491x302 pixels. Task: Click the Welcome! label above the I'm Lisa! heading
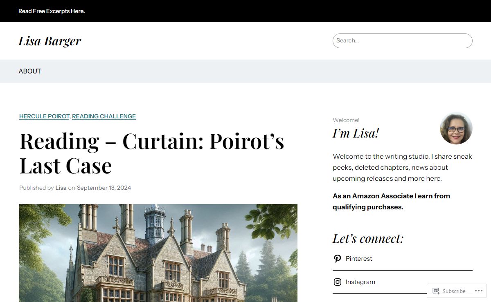tap(346, 120)
